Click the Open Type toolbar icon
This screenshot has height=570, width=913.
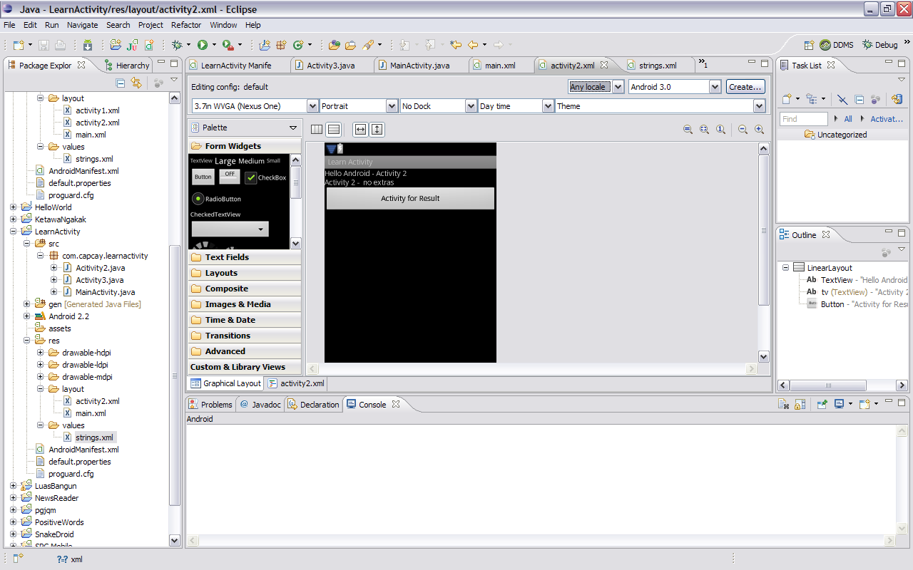[x=334, y=45]
